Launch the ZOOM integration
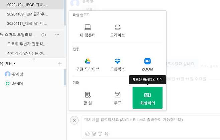The image size is (220, 140). pos(147,65)
